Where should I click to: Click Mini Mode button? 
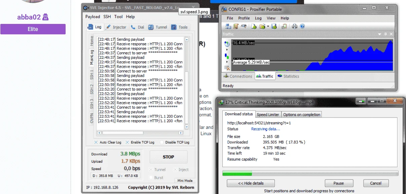pos(185,181)
